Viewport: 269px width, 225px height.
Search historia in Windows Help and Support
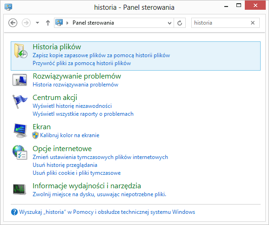[107, 212]
